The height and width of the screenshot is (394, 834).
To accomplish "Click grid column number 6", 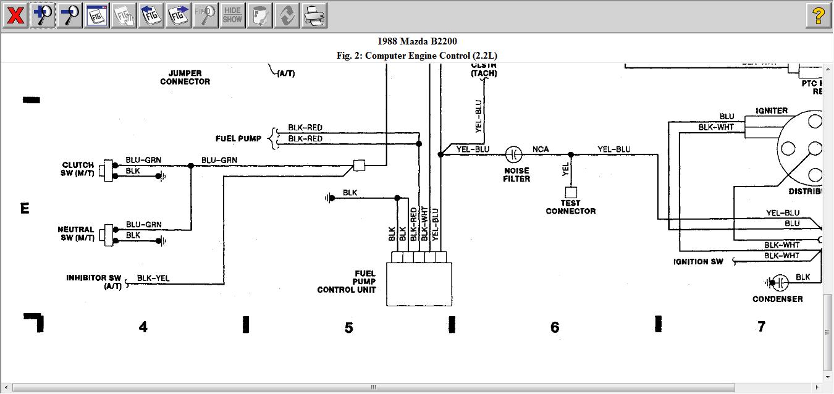I will (x=555, y=327).
